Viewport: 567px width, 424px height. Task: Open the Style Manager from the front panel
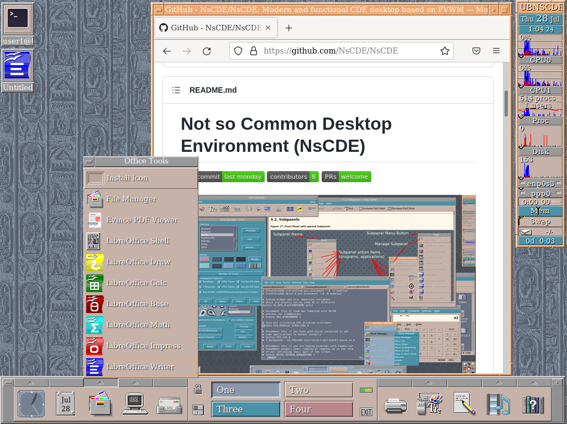(428, 404)
